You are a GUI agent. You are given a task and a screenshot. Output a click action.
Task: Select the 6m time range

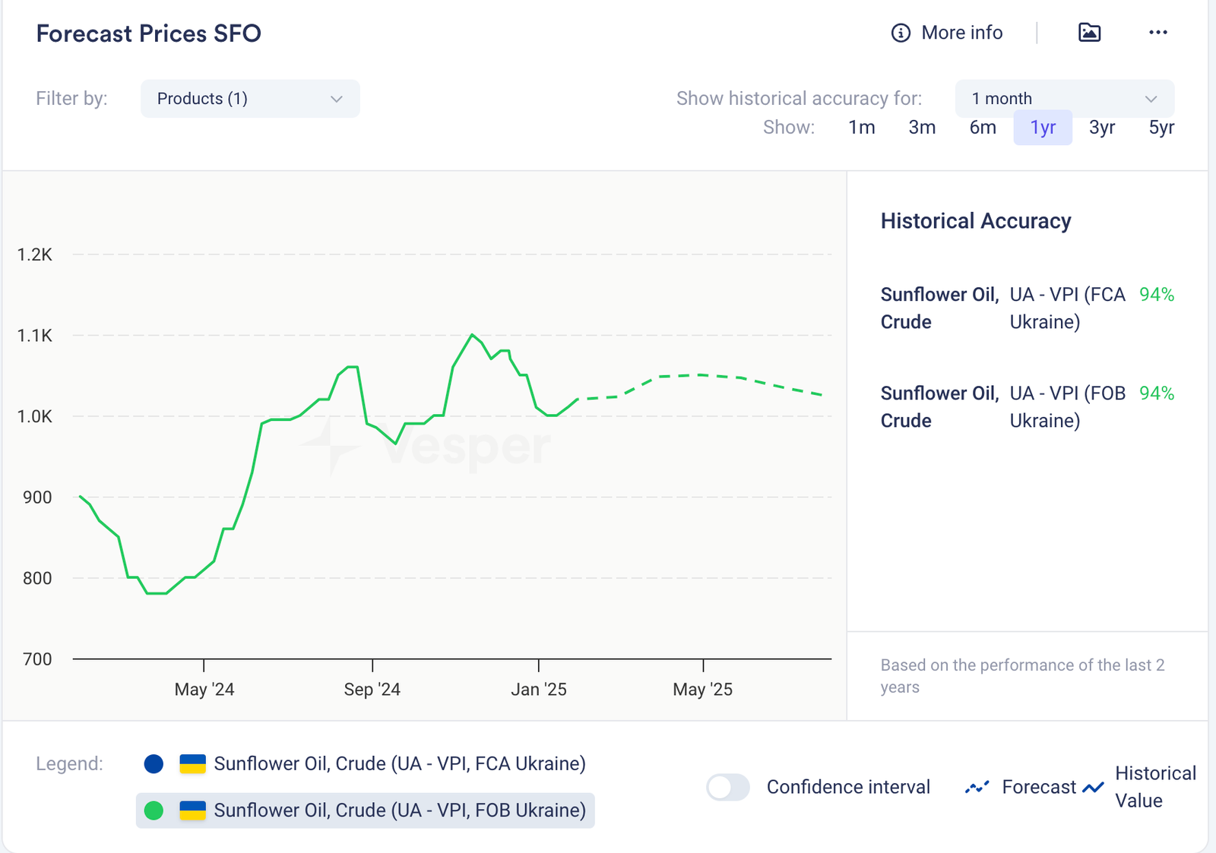coord(983,128)
